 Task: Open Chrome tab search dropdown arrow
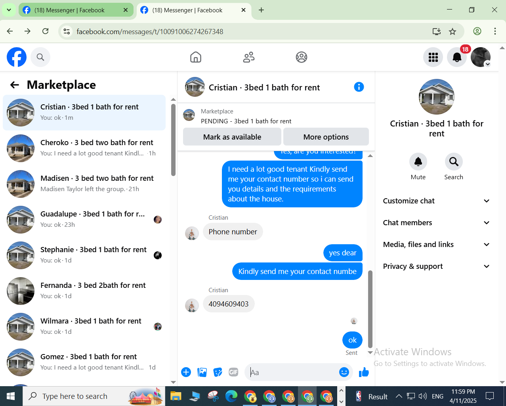(9, 10)
